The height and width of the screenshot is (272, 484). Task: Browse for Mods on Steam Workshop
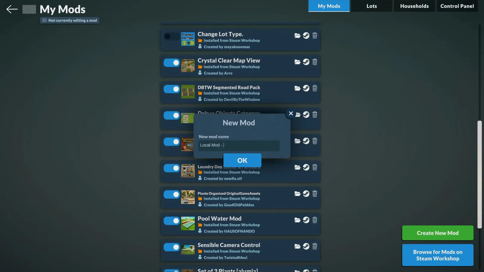(x=438, y=255)
